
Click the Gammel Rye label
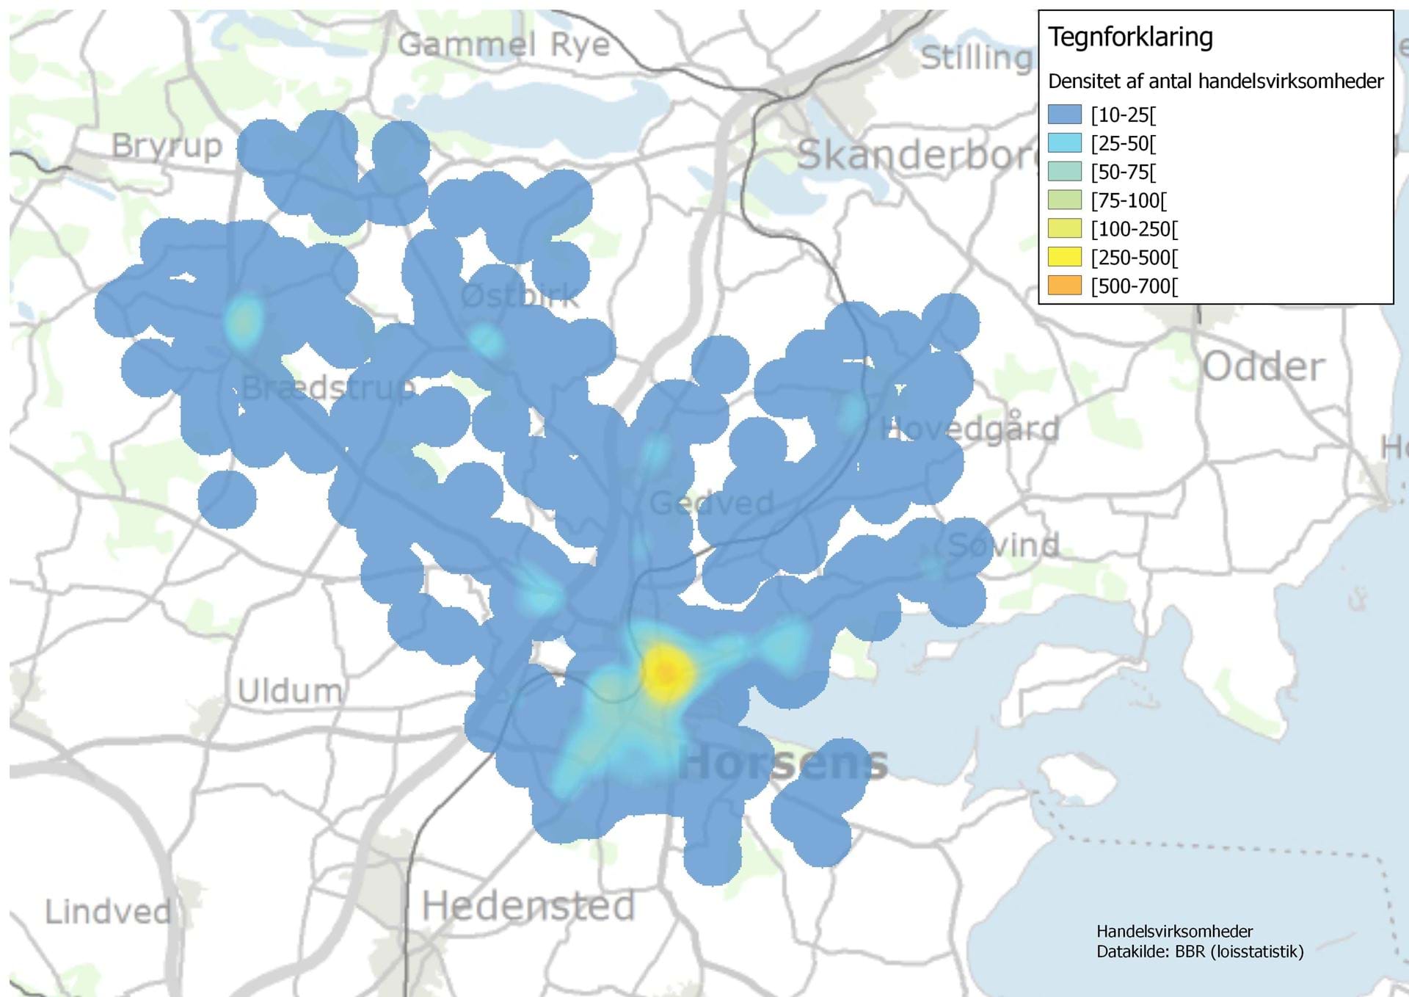(x=504, y=45)
